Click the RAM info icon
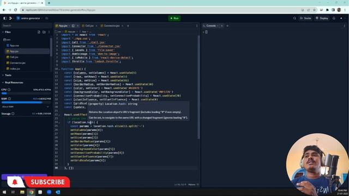This screenshot has width=349, height=196. (x=9, y=99)
